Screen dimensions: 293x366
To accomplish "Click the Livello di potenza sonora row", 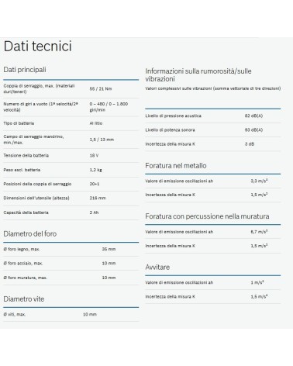I will pos(213,130).
